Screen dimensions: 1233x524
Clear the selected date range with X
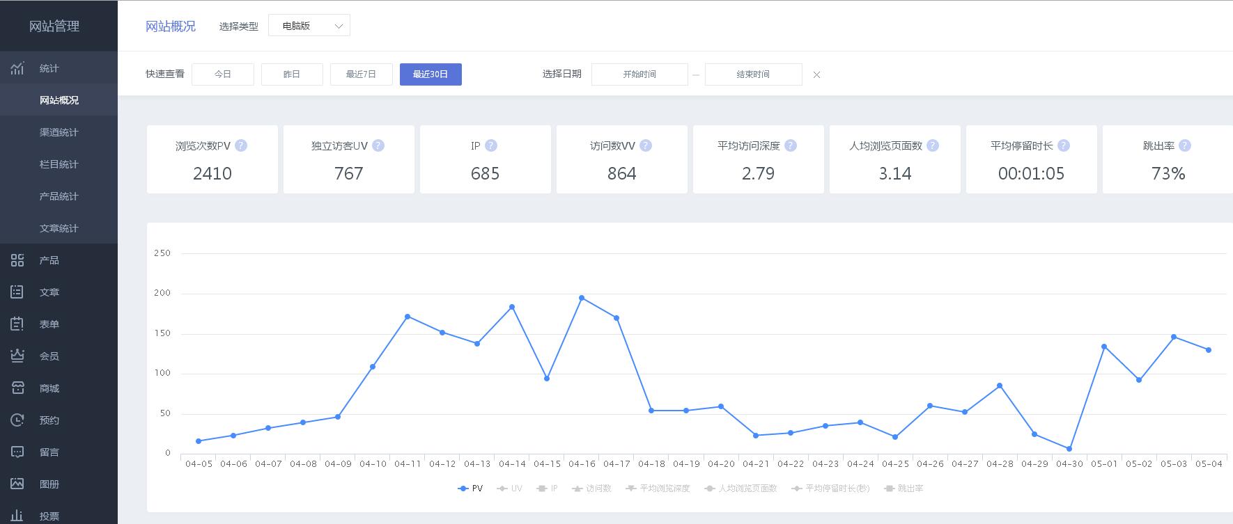pos(816,74)
